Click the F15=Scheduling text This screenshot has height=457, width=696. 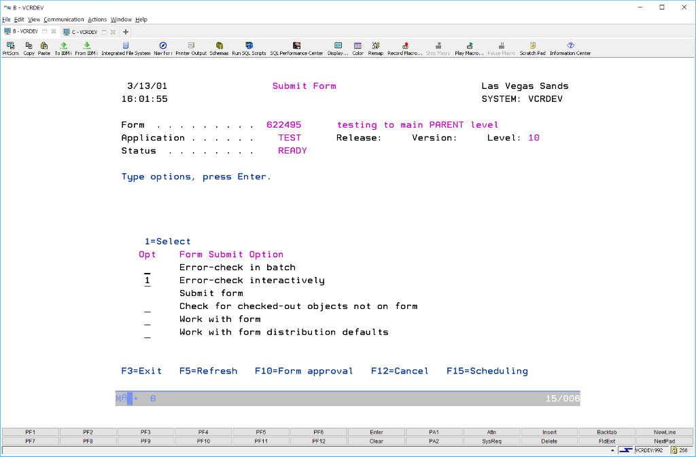click(487, 371)
